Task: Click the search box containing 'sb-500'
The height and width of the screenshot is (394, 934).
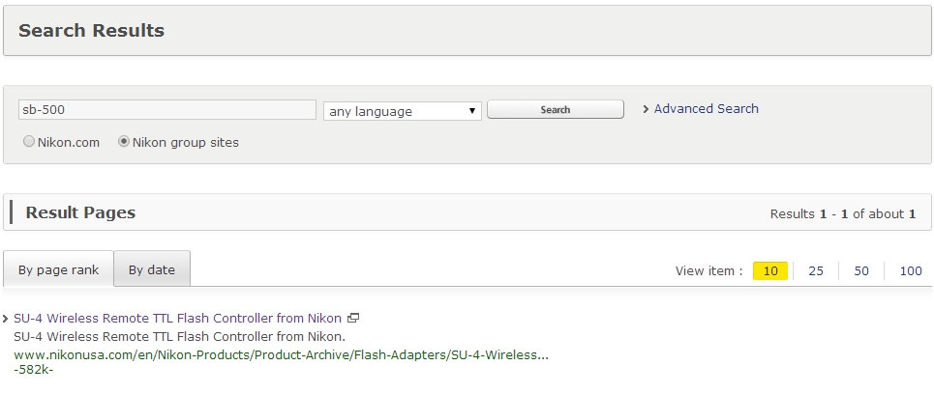Action: coord(167,110)
